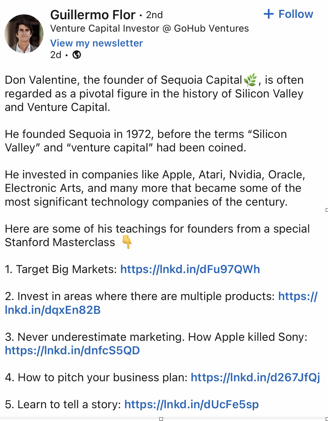
Task: Click Guillermo Flor's profile photo
Action: point(24,34)
